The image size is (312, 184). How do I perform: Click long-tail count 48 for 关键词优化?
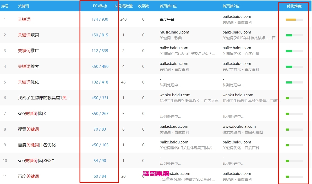tap(123, 82)
